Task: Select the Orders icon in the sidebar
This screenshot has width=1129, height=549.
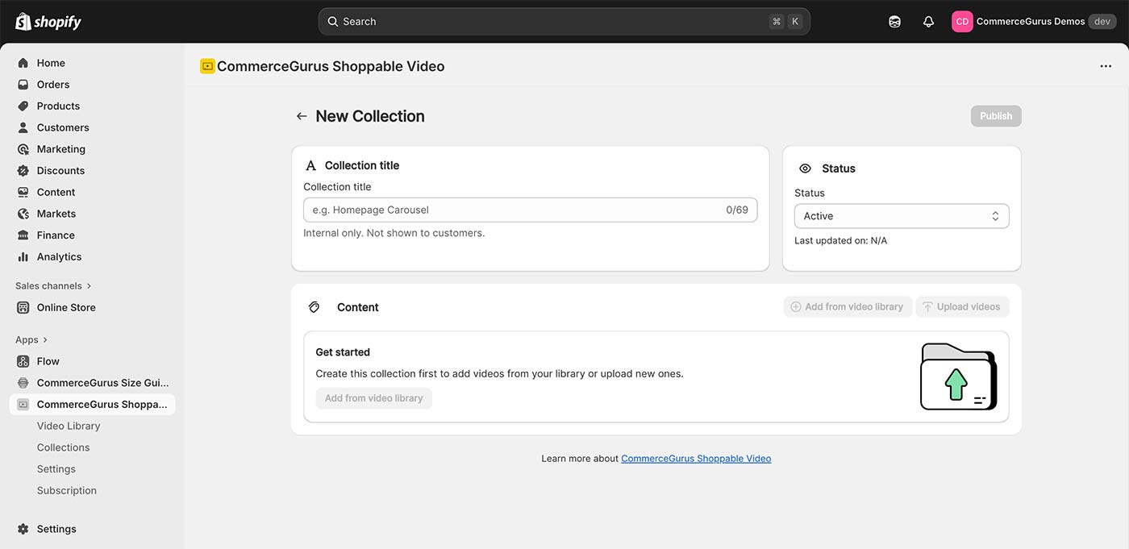Action: (x=23, y=84)
